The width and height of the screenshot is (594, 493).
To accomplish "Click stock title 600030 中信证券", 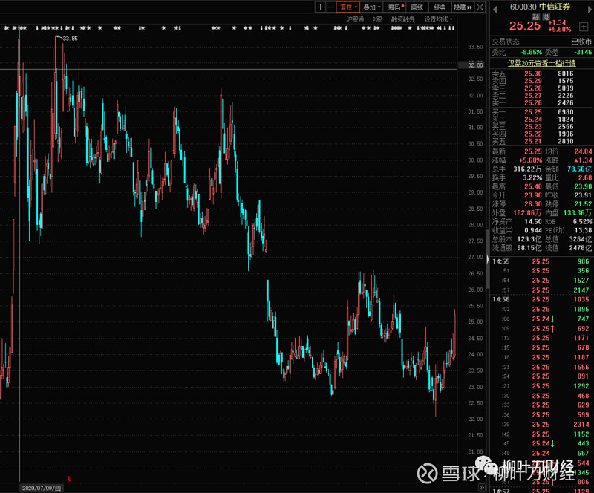I will 540,7.
